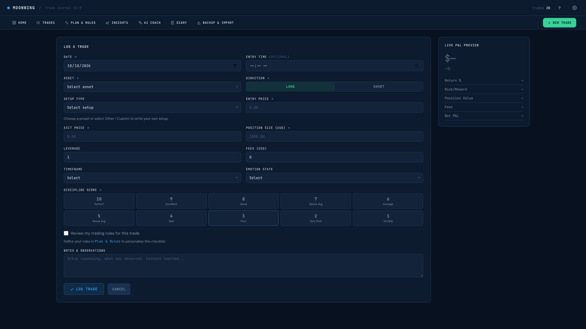Click the help question mark icon
Screen dimensions: 586x329
click(559, 8)
